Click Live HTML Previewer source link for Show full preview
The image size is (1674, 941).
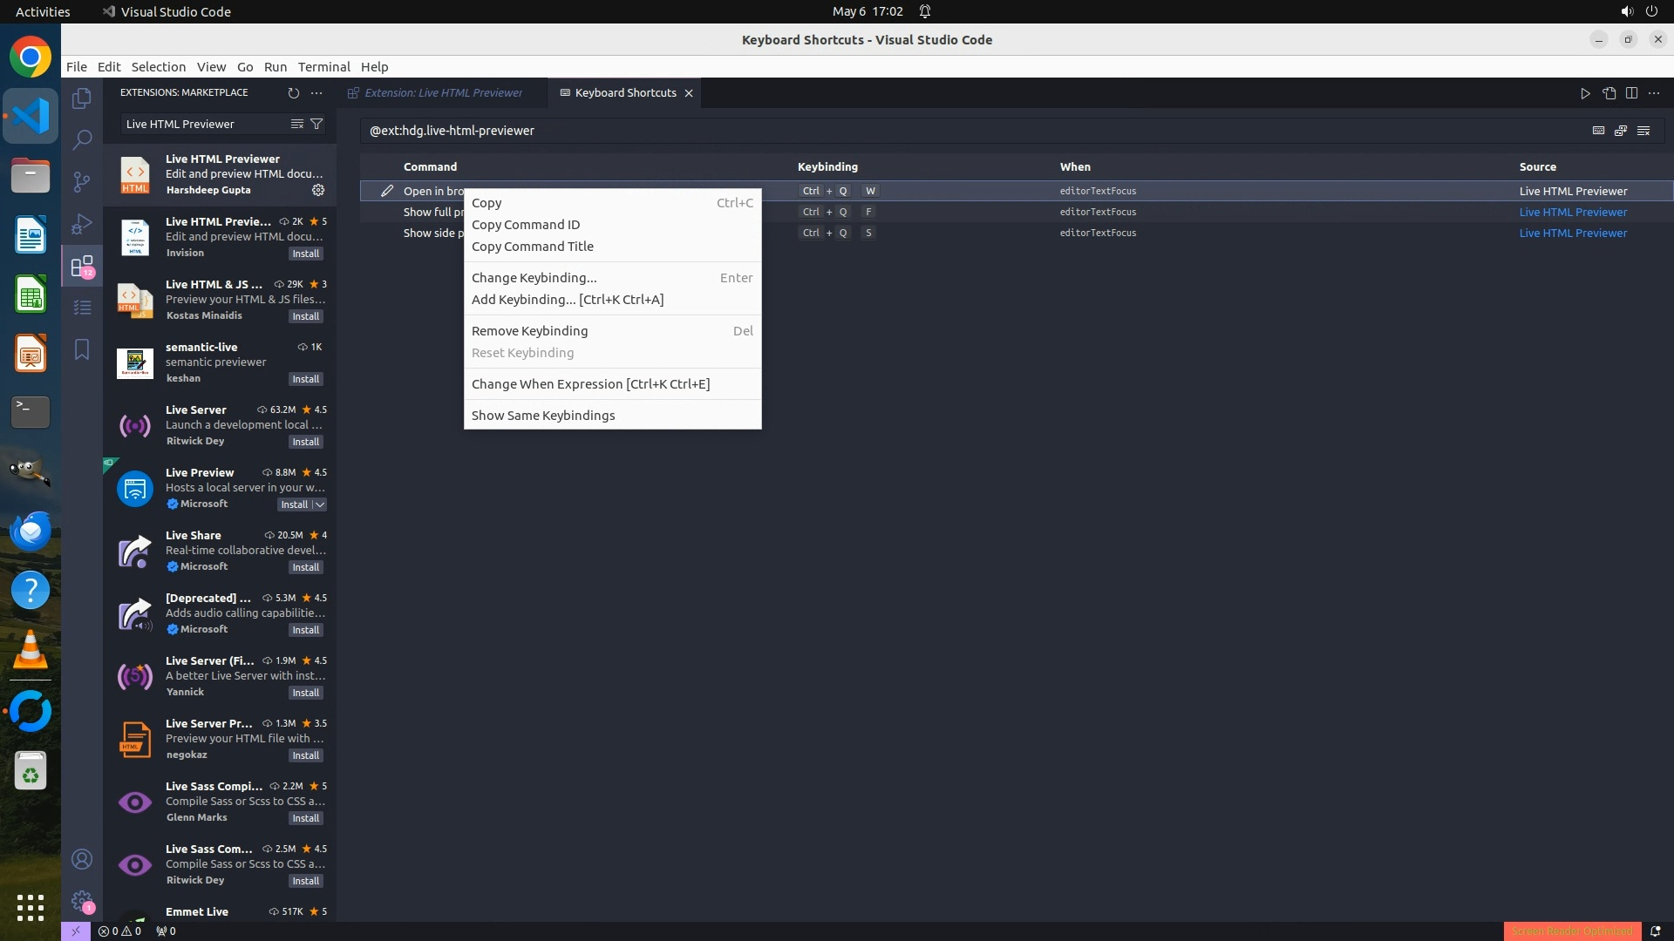(1573, 212)
